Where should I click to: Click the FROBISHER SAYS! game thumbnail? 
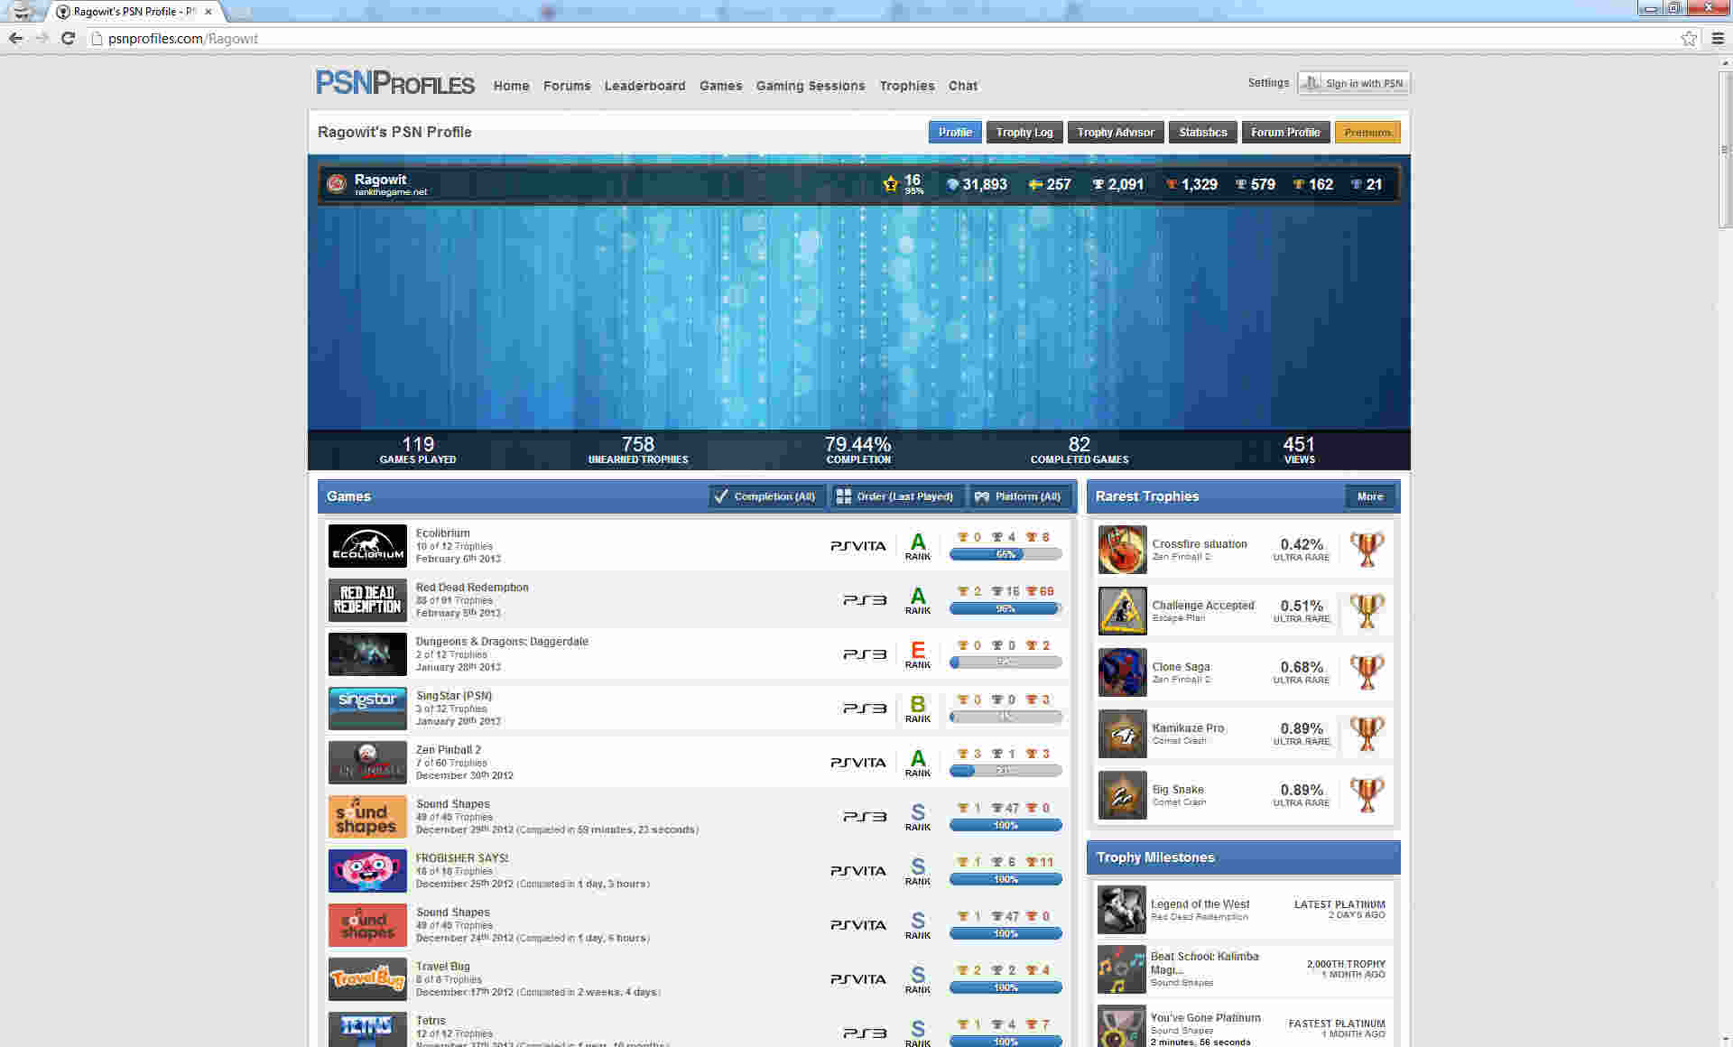[366, 870]
